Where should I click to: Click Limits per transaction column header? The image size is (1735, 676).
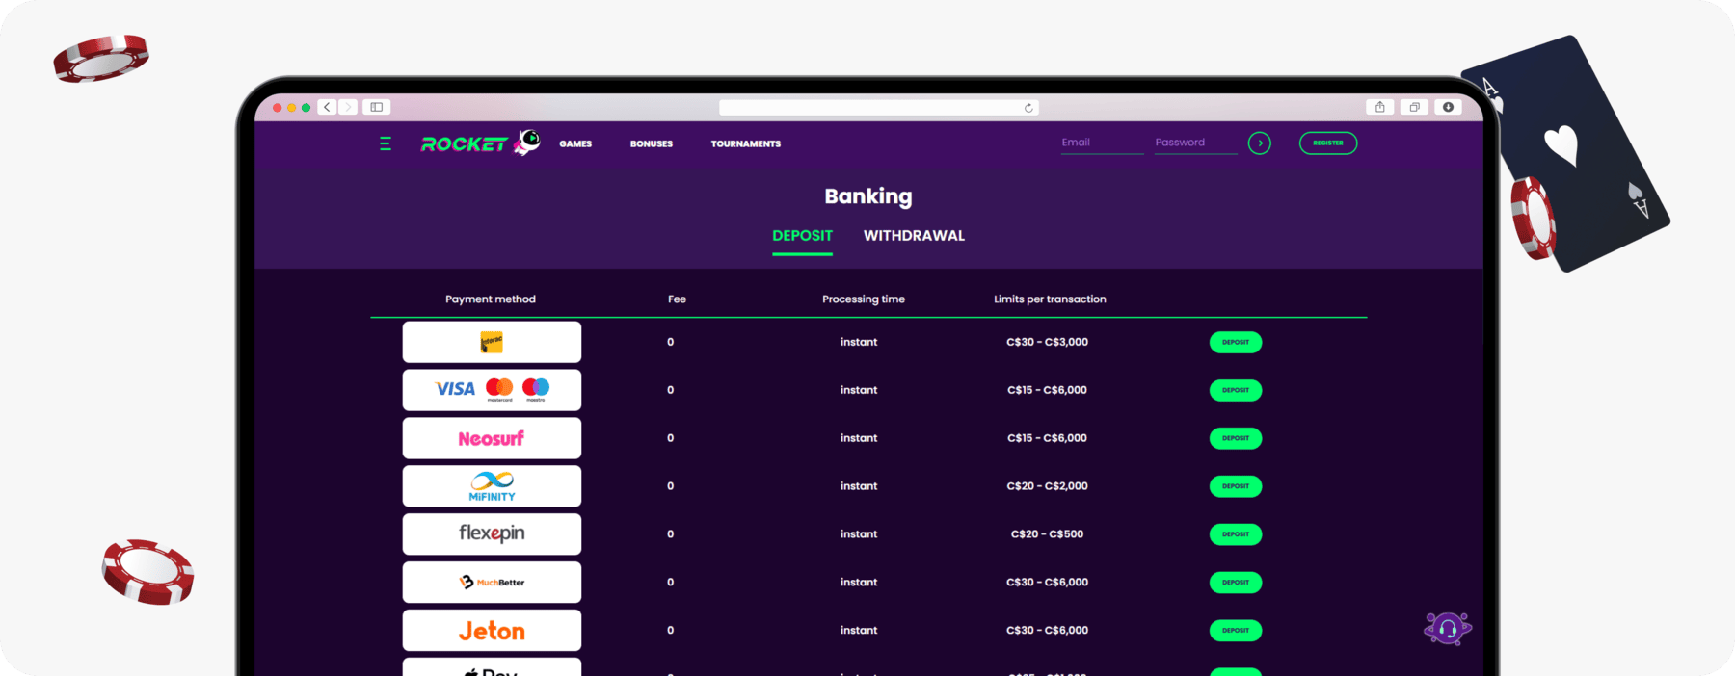(1050, 299)
